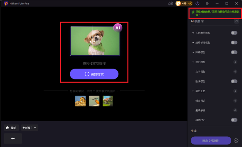Expand the 黑白上色 options arrow
Screen dimensions: 242x147
click(193, 91)
